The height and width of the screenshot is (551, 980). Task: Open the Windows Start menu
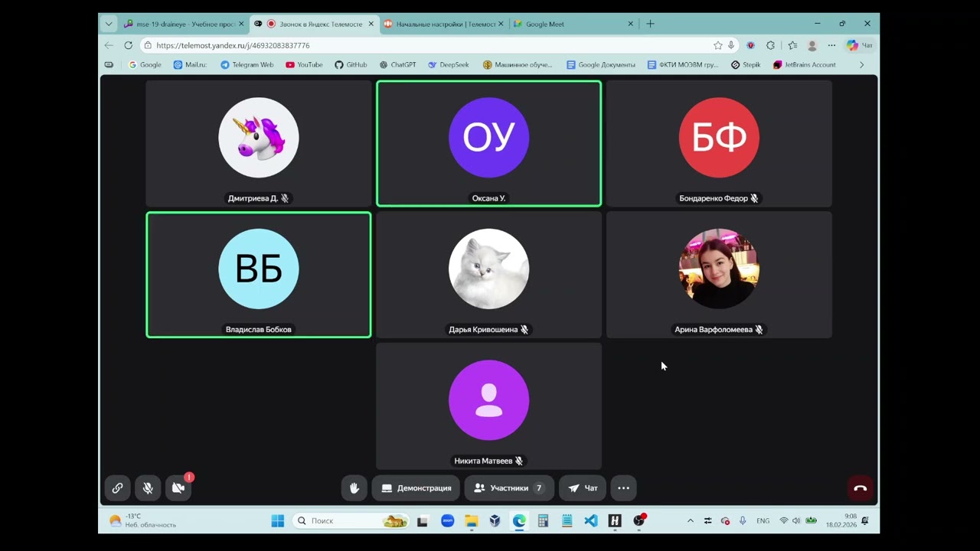tap(277, 521)
